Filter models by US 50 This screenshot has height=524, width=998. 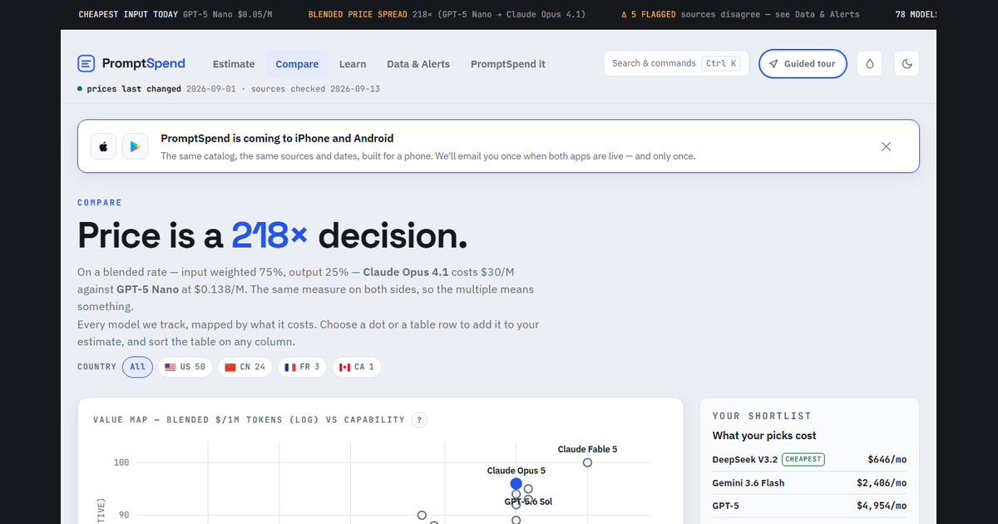pyautogui.click(x=185, y=367)
